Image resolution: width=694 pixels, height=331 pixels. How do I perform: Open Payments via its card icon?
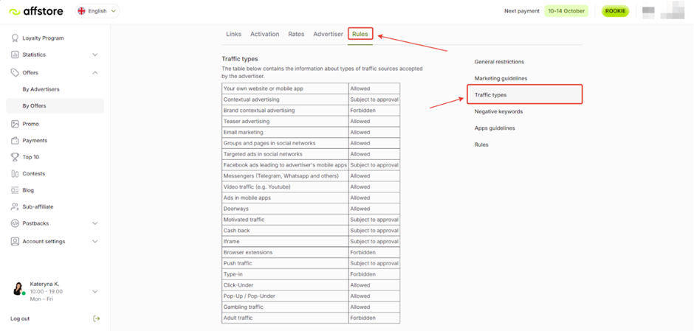15,140
